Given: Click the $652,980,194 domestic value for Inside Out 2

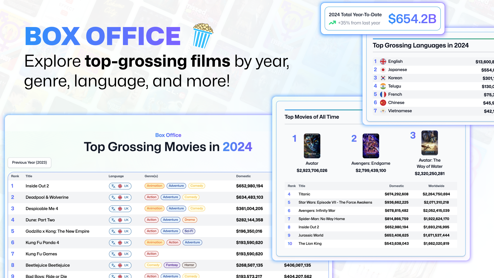Looking at the screenshot, I should 250,186.
